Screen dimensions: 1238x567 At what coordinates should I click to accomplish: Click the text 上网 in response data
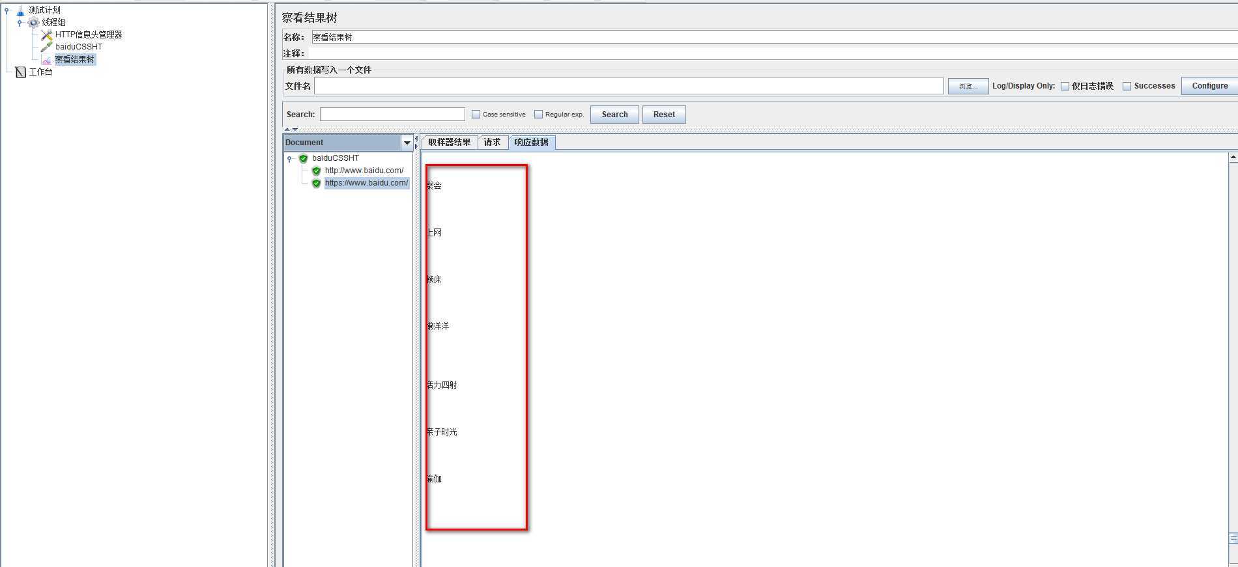point(434,232)
